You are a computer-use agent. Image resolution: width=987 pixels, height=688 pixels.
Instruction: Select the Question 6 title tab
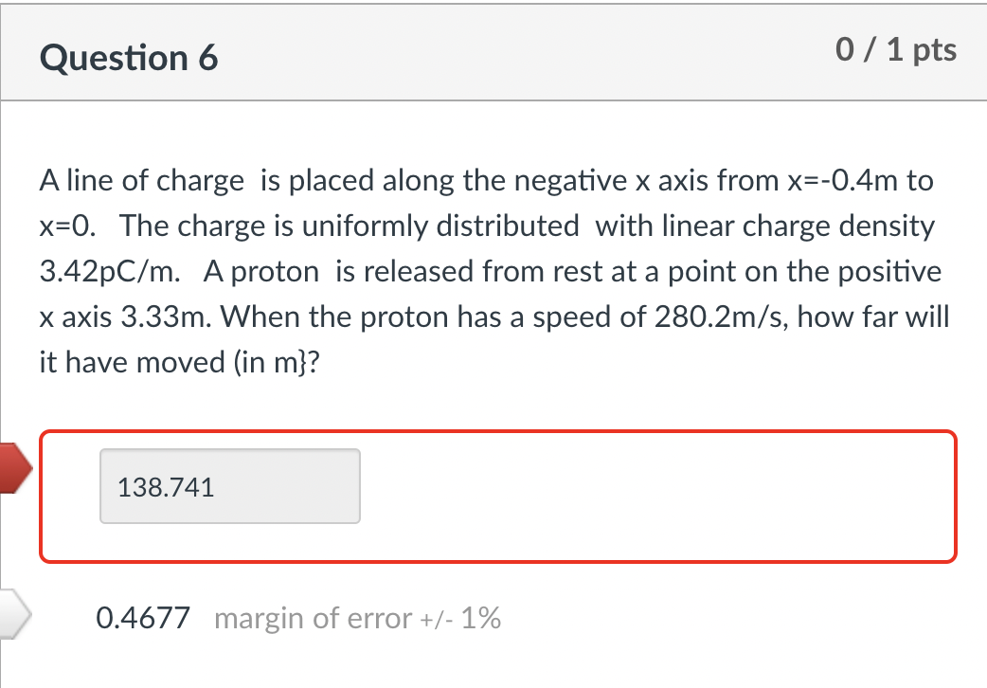click(x=128, y=57)
